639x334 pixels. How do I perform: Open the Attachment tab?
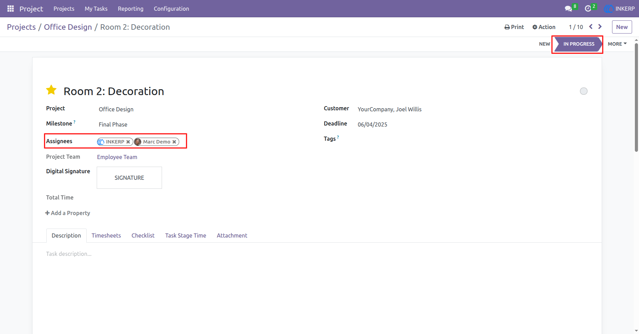[232, 235]
